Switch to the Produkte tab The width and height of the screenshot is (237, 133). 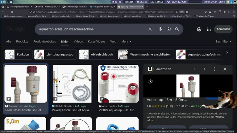coord(22,42)
